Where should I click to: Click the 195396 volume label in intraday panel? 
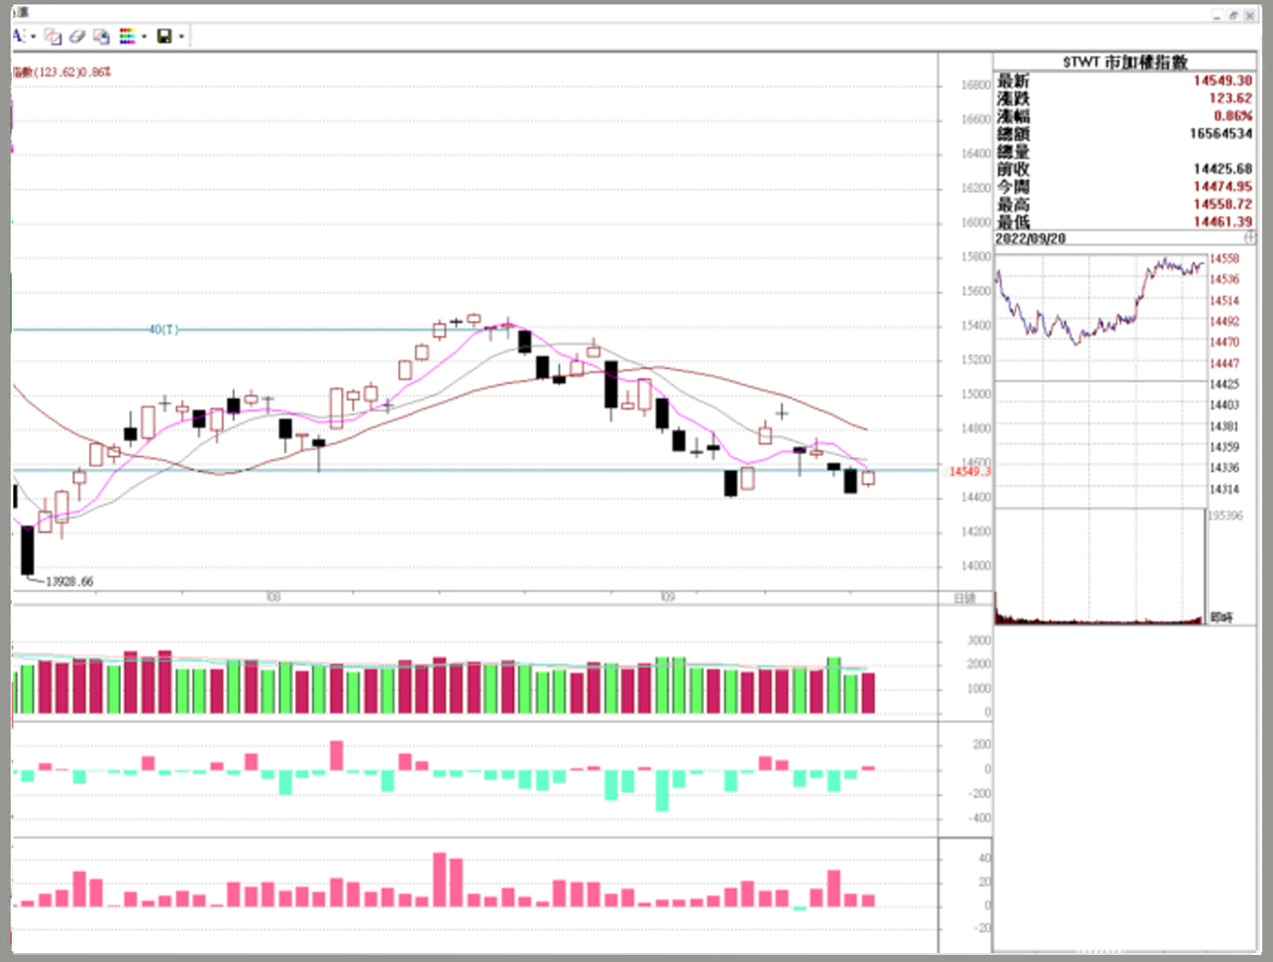coord(1226,516)
